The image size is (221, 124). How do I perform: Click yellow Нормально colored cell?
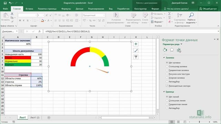point(18,61)
